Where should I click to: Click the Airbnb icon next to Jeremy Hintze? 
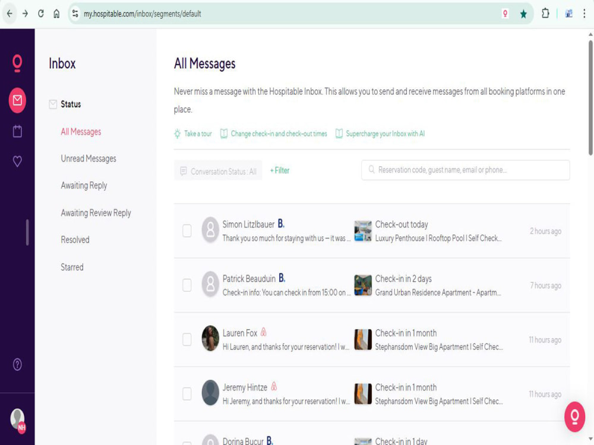click(x=274, y=386)
